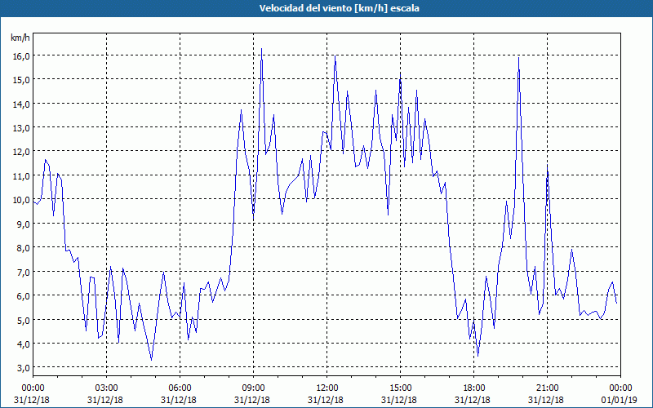Click the '10,0' y-axis label
Viewport: 653px width, 408px height.
pos(21,200)
